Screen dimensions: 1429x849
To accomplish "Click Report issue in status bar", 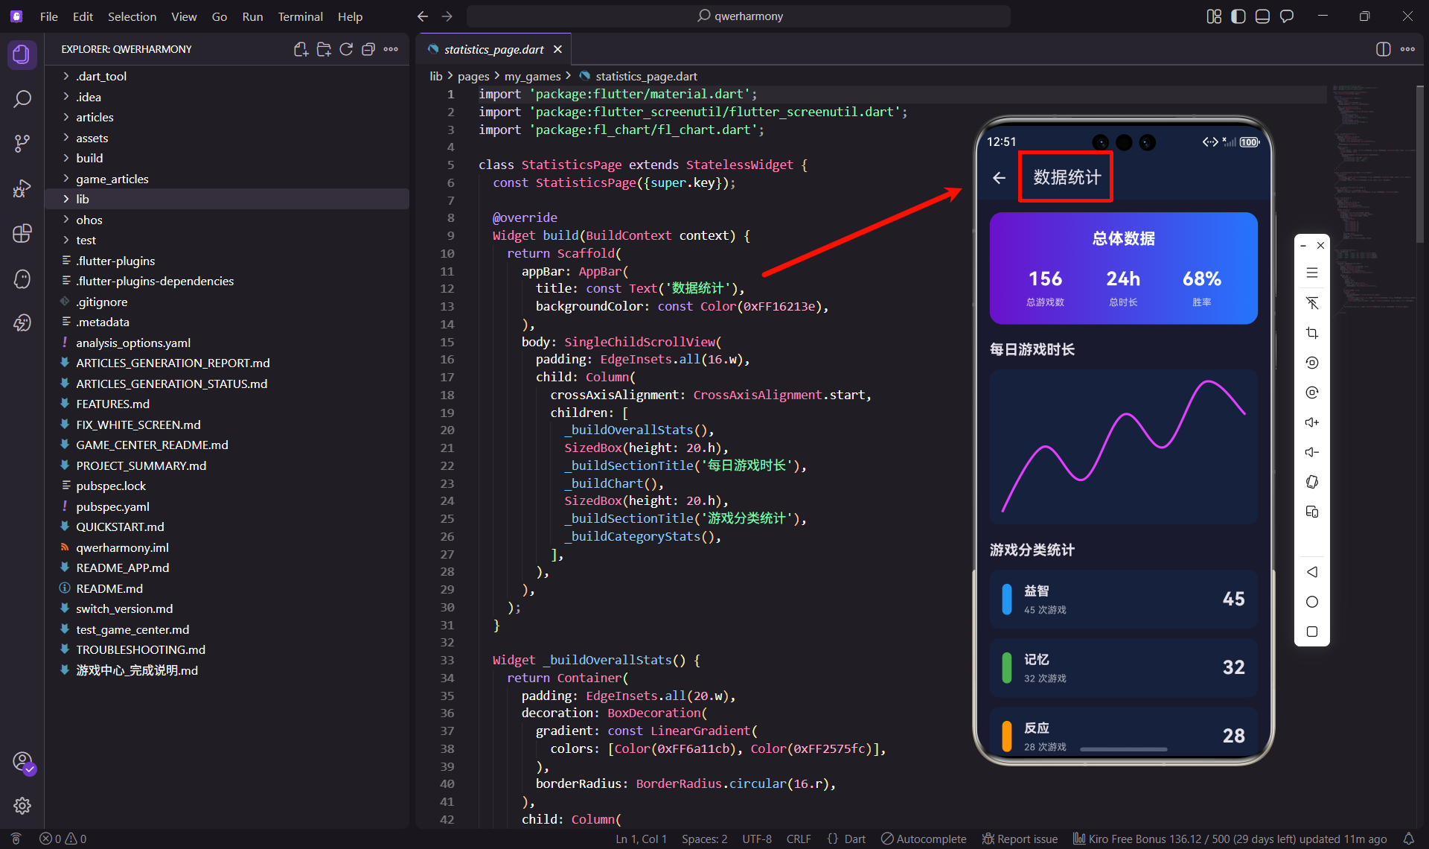I will [1020, 839].
